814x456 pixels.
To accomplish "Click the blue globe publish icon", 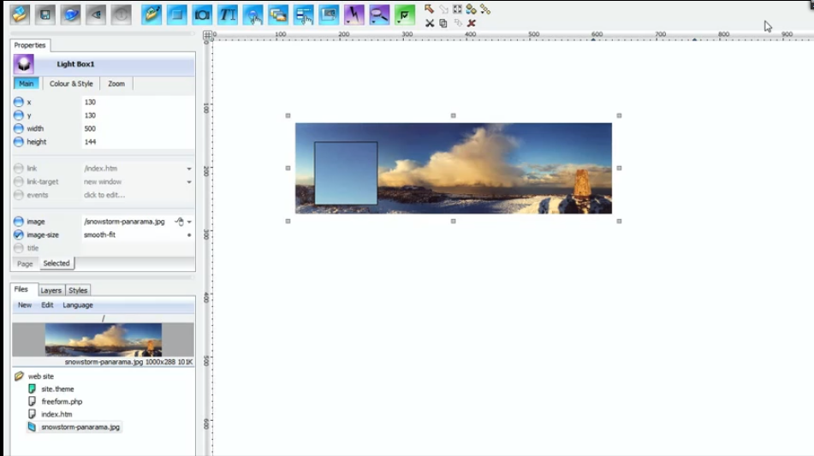I will [70, 15].
